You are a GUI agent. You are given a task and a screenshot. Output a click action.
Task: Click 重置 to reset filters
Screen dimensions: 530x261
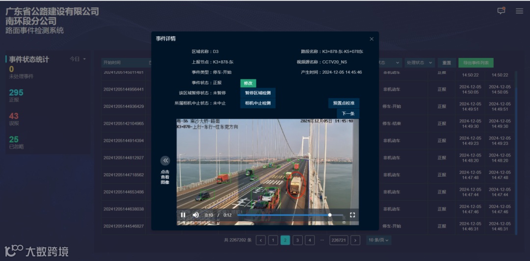pos(447,63)
